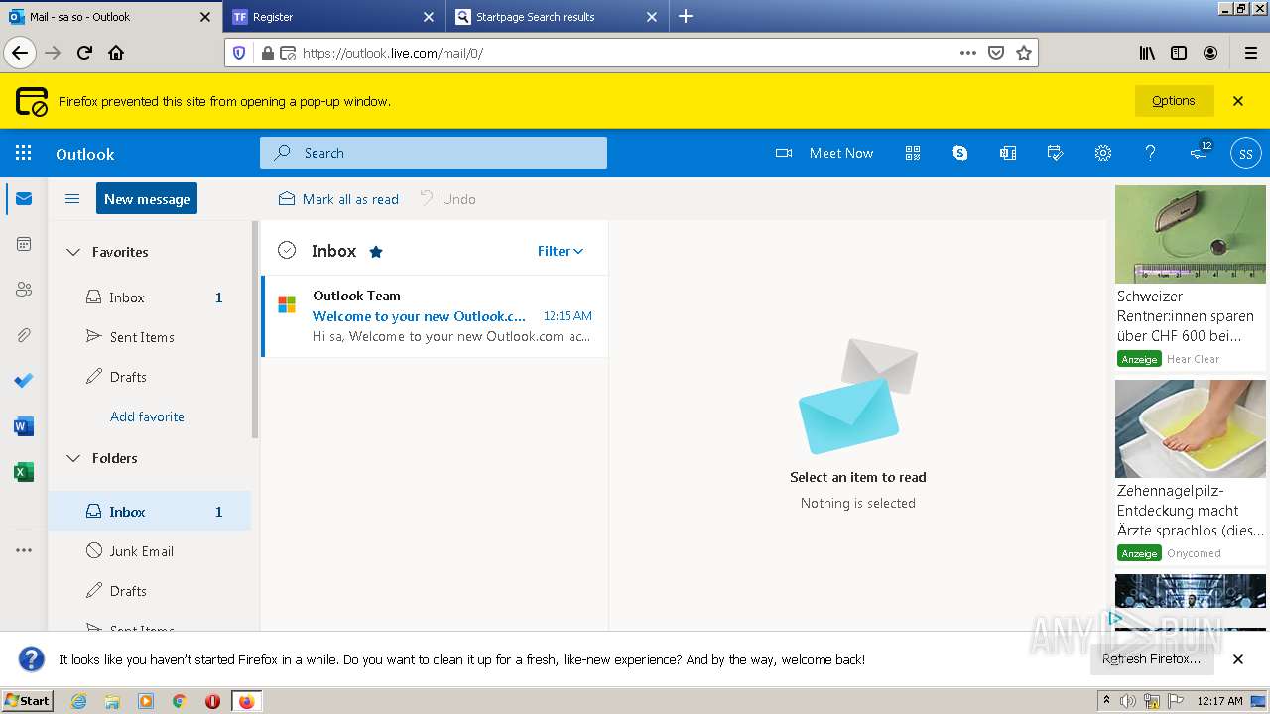Image resolution: width=1270 pixels, height=714 pixels.
Task: Open the To Do checkmark icon
Action: pyautogui.click(x=24, y=381)
